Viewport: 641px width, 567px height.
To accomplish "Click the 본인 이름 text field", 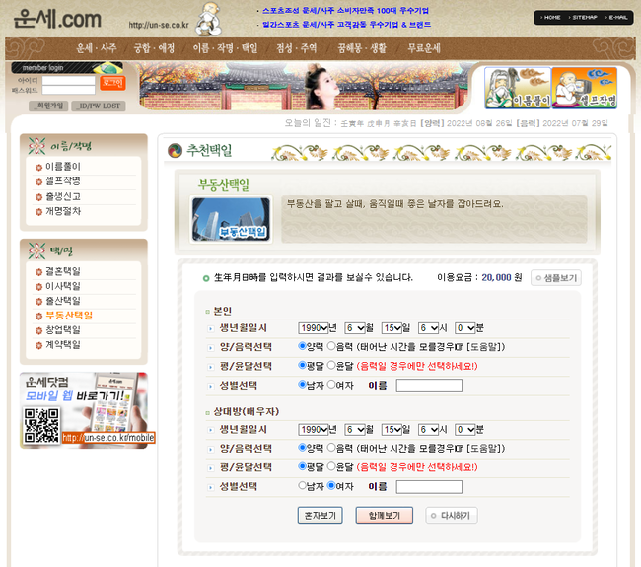I will pos(428,385).
